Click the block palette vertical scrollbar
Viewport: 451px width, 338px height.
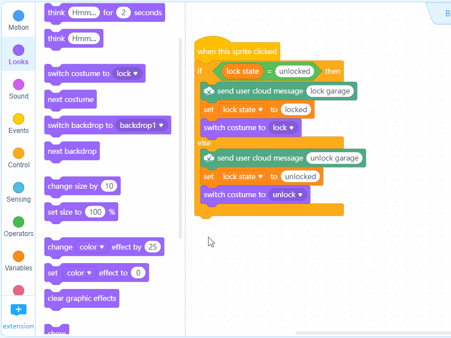pyautogui.click(x=180, y=135)
